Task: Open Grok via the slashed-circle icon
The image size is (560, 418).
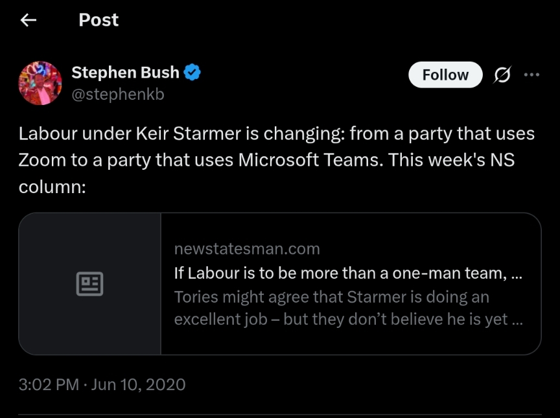Action: 502,75
